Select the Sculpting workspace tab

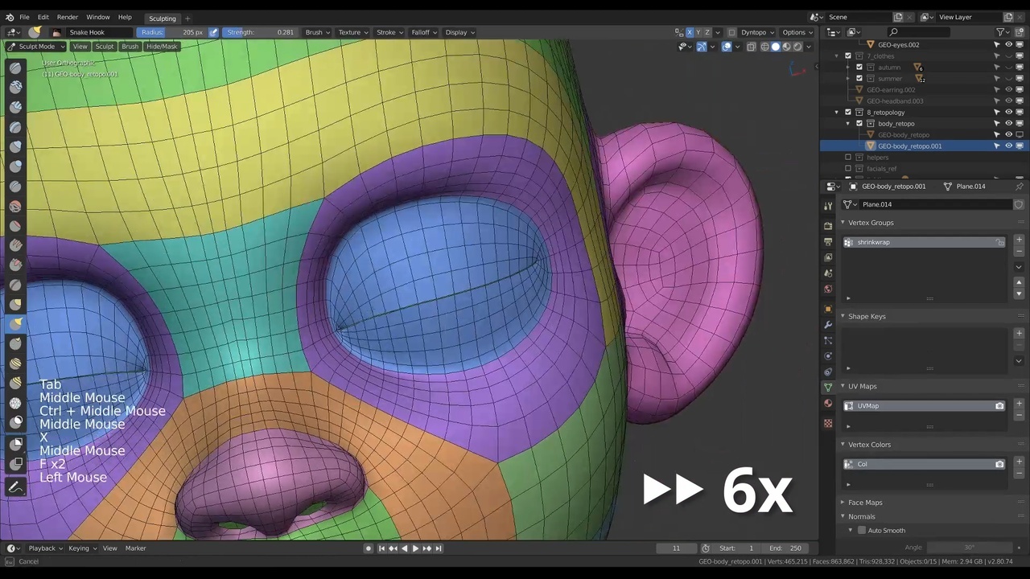point(162,18)
